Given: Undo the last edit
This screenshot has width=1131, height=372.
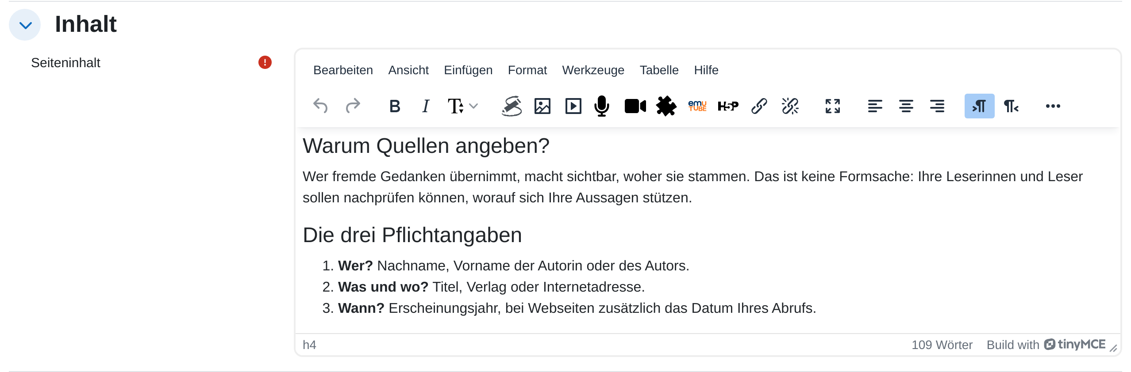Looking at the screenshot, I should point(320,106).
